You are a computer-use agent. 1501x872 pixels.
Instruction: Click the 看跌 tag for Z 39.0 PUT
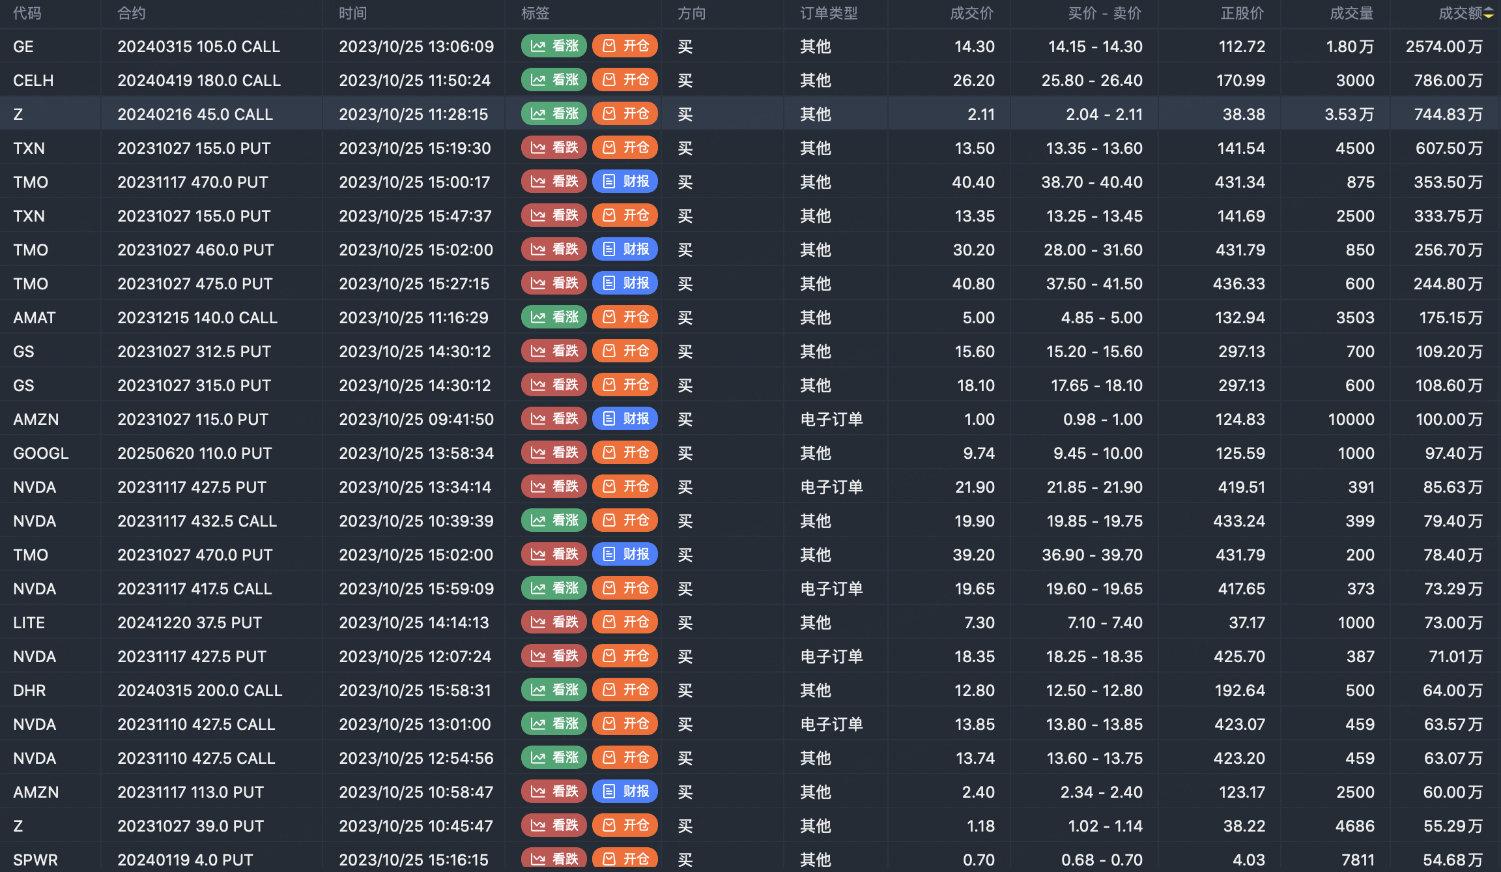(x=554, y=826)
